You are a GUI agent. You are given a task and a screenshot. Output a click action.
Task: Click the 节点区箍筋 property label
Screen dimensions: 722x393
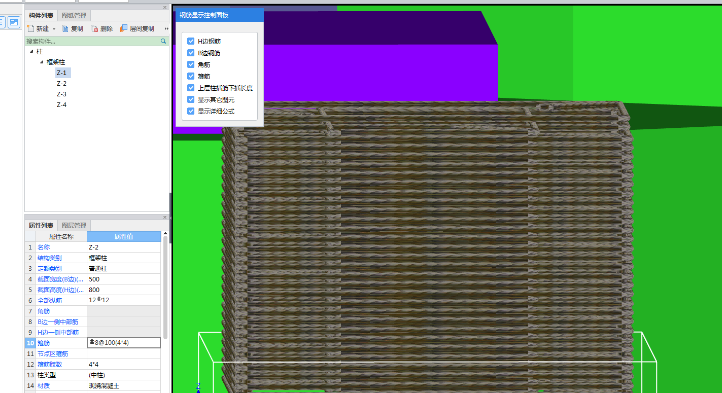[53, 353]
